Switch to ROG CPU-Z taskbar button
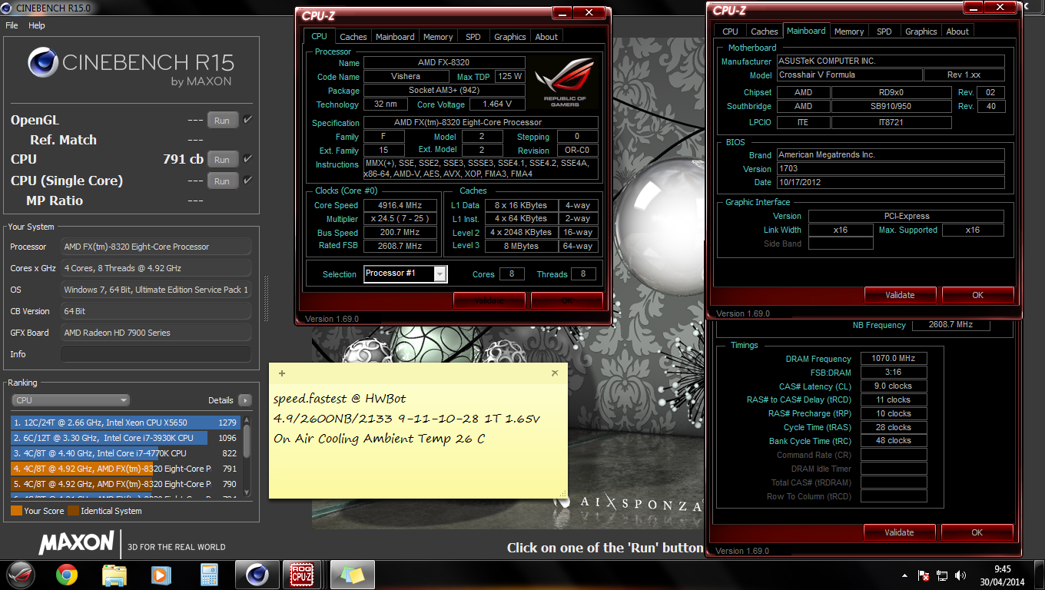Viewport: 1045px width, 590px height. (304, 574)
